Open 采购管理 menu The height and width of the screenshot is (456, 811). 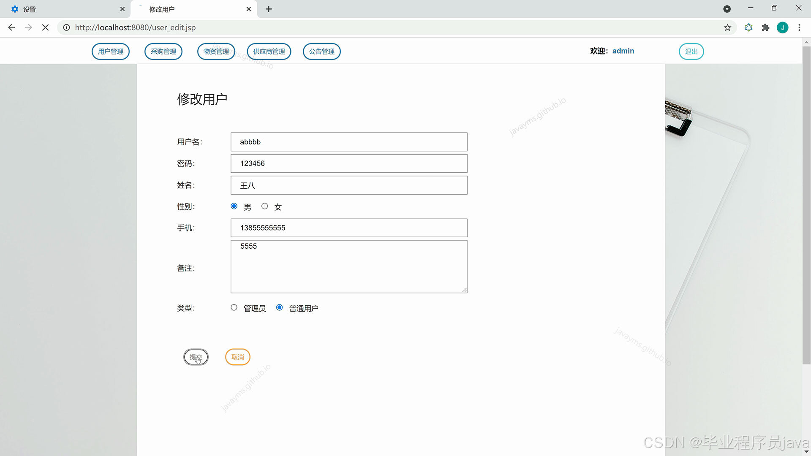pos(163,52)
